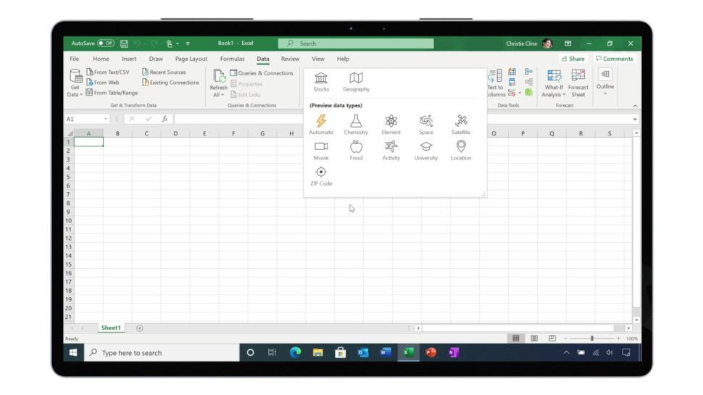Choose the Chemistry data type
The image size is (703, 395).
pyautogui.click(x=356, y=125)
